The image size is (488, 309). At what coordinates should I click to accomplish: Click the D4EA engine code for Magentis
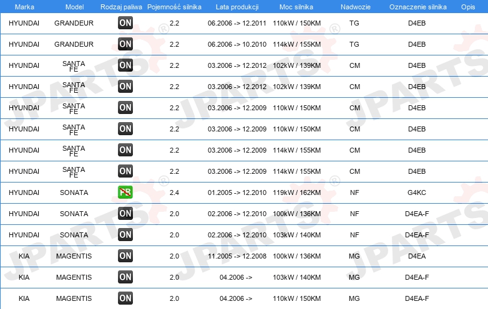coord(417,256)
